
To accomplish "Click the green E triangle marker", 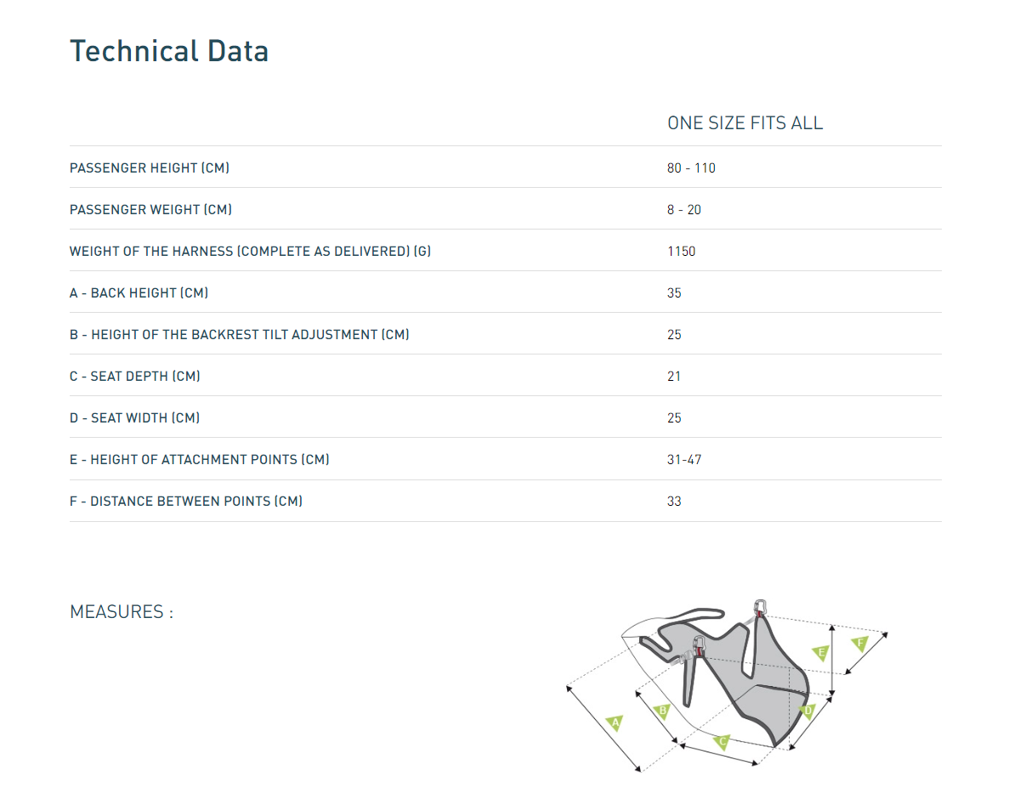I will pos(820,653).
